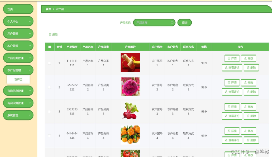The image size is (274, 157).
Task: Expand the 产品分类管理 sidebar menu
Action: click(x=18, y=58)
